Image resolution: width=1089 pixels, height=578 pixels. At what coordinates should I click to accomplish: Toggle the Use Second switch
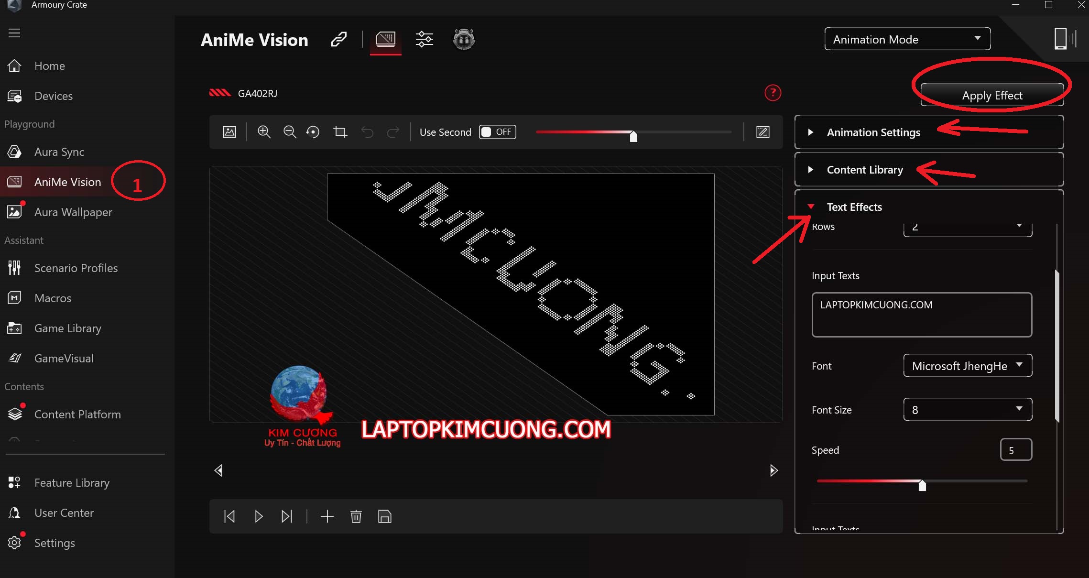coord(497,132)
